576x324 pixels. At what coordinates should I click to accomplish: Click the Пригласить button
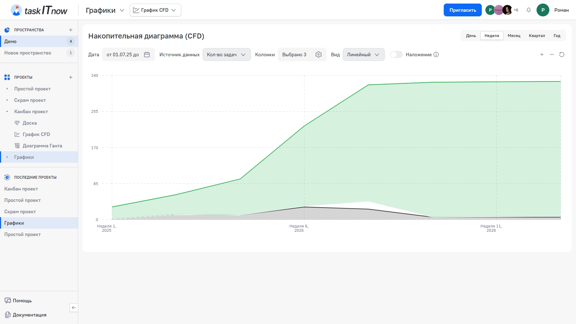tap(462, 10)
